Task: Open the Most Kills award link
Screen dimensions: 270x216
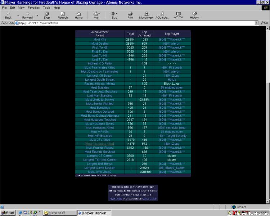Action: 100,40
